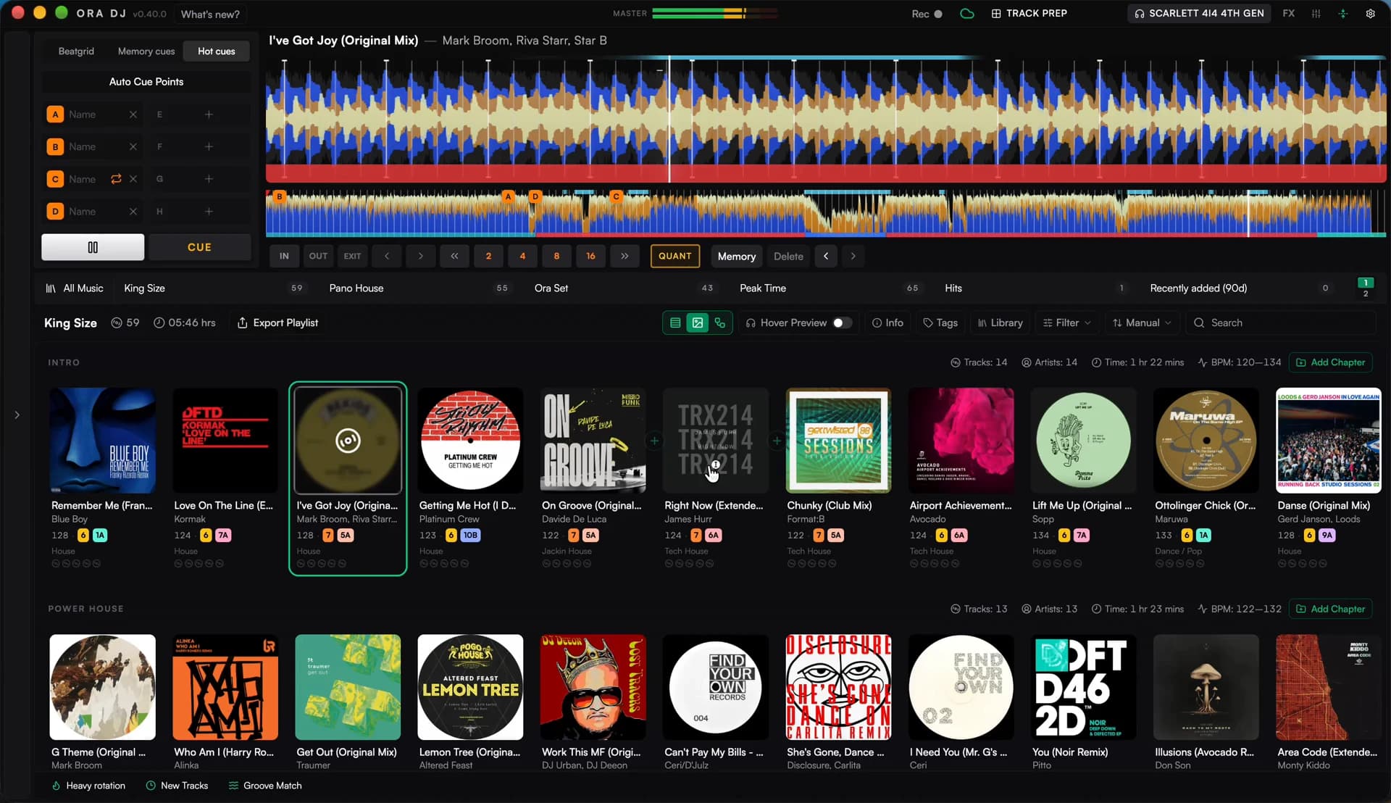Open the TRACK PREP layout selector
Screen dimensions: 1391x803
(1029, 14)
